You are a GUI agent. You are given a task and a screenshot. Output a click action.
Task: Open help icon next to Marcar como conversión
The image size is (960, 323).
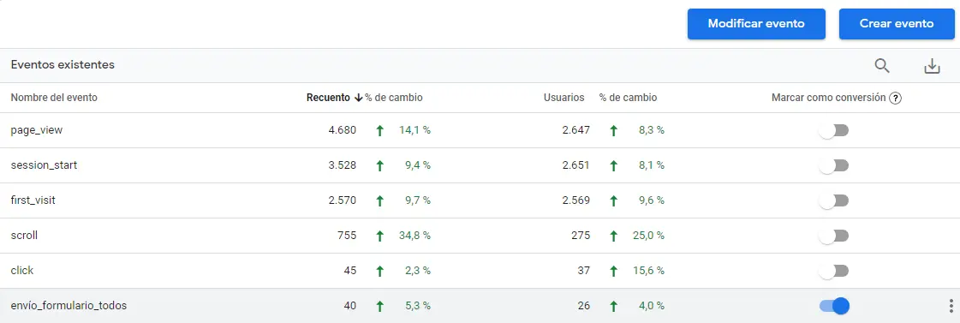(895, 98)
